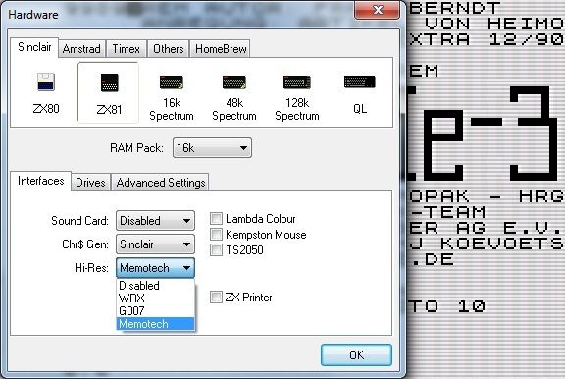565x379 pixels.
Task: Open the Timex tab
Action: pos(127,49)
